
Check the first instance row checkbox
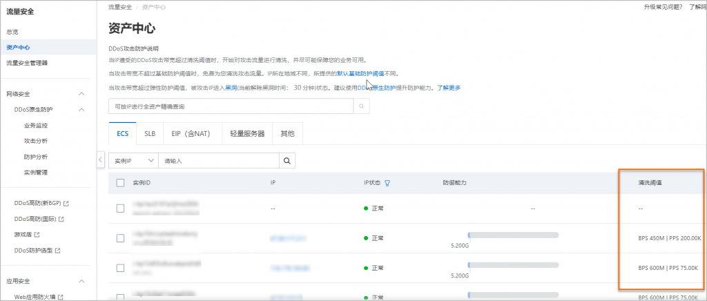pos(120,208)
